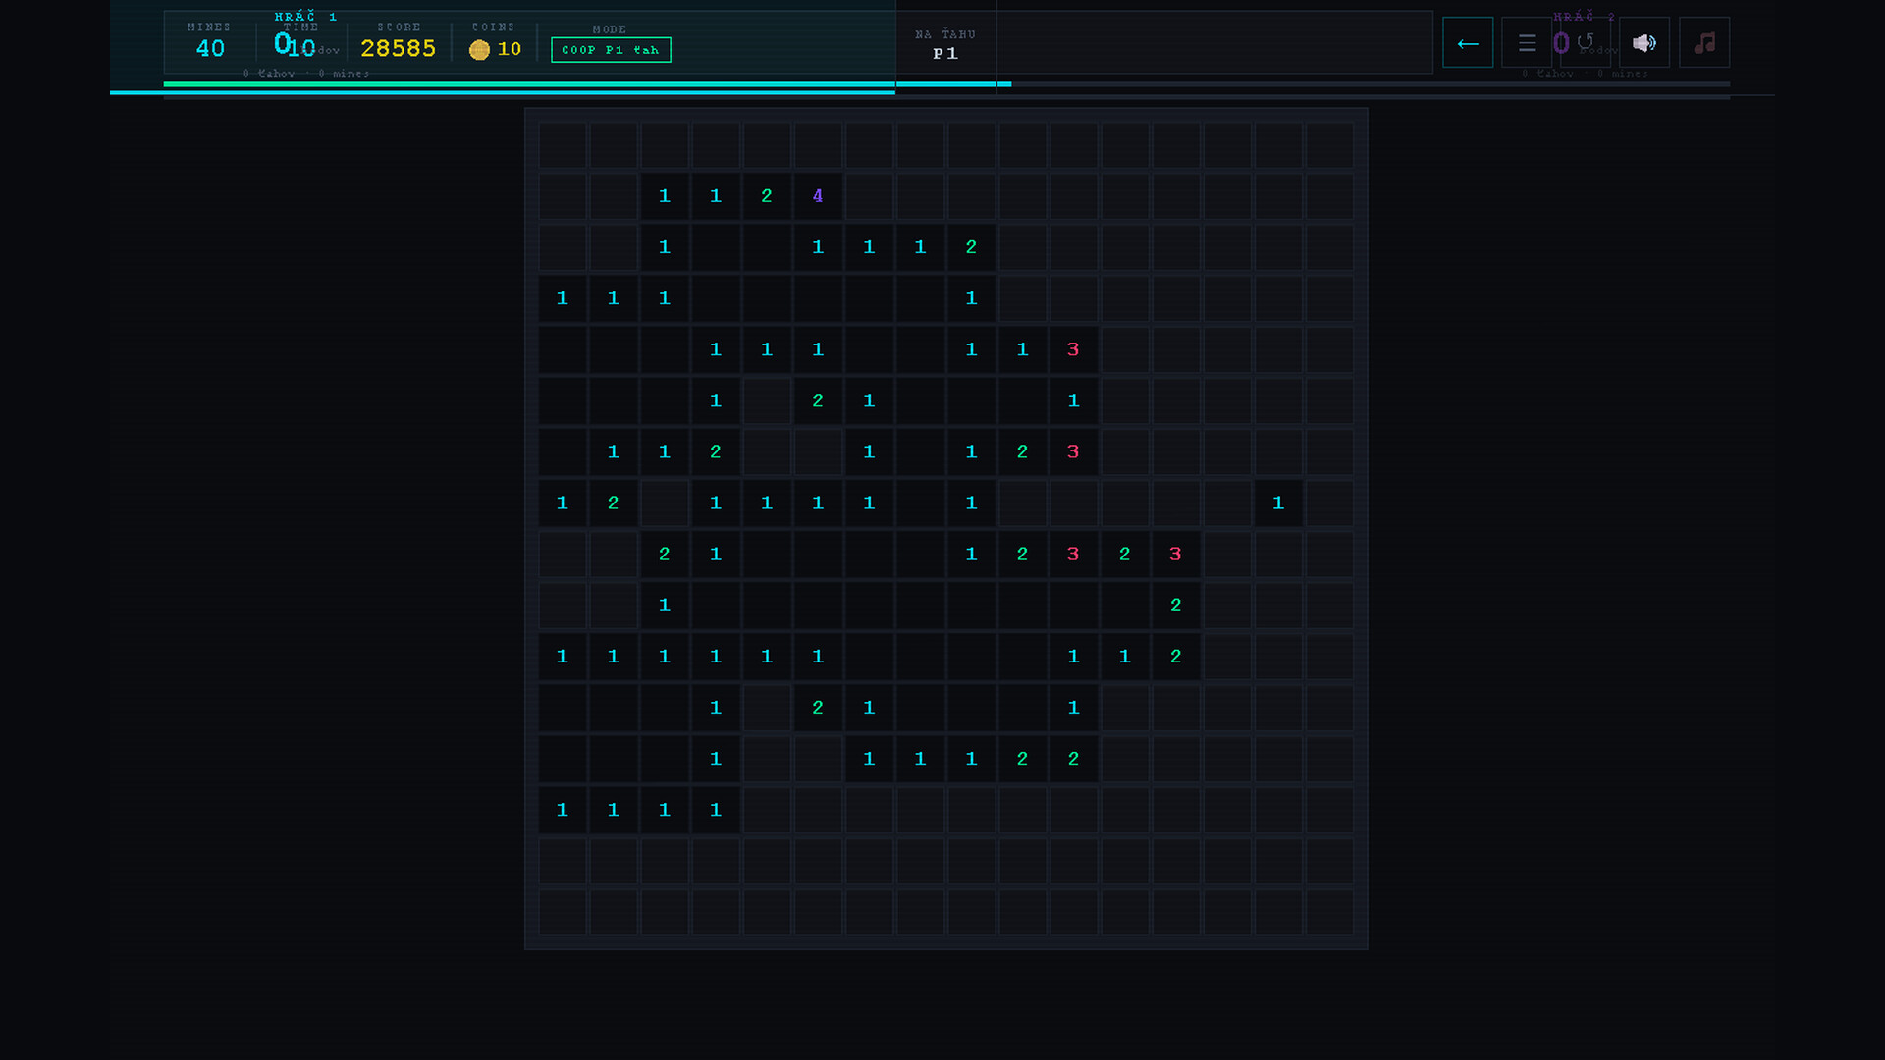Click the gold coin icon

(x=479, y=50)
